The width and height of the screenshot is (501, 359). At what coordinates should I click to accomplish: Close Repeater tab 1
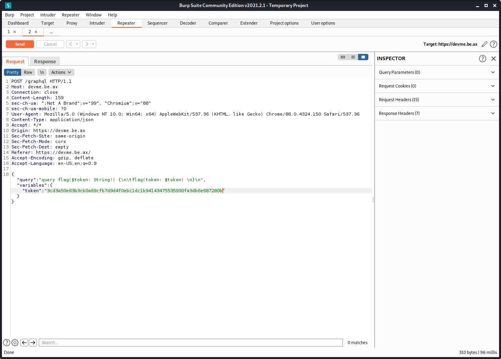click(15, 32)
